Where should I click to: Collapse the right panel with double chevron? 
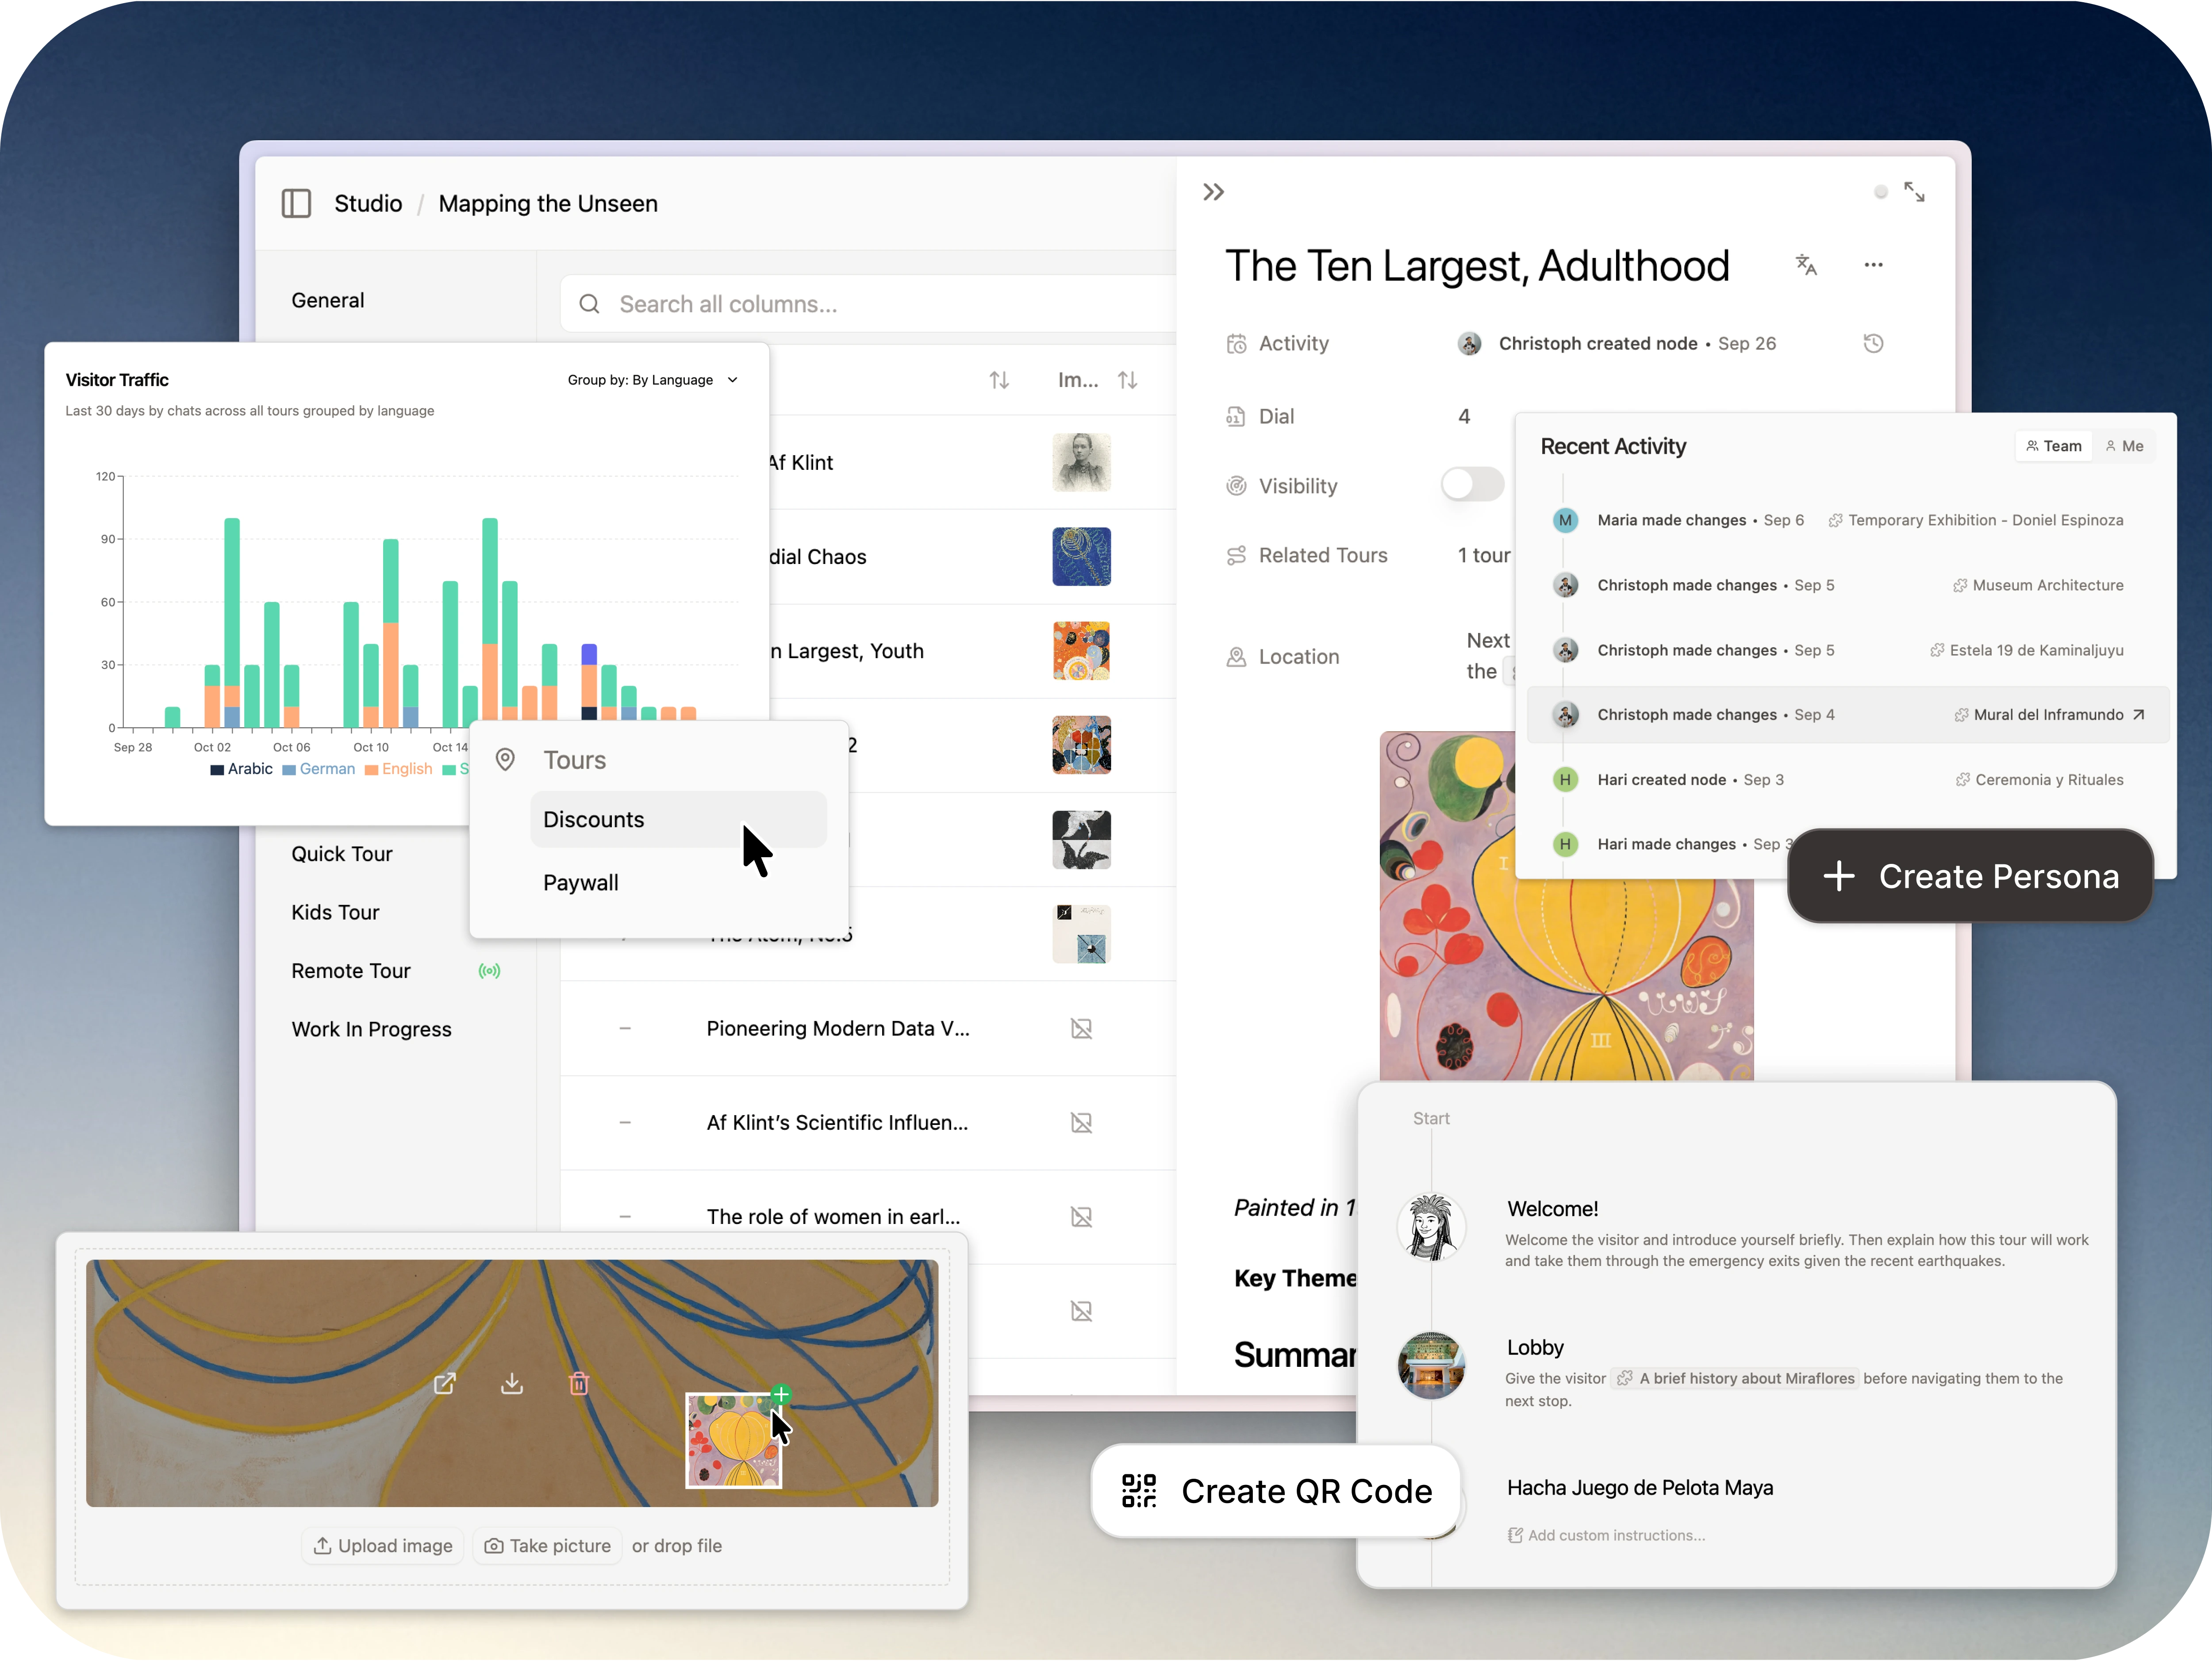click(1214, 191)
